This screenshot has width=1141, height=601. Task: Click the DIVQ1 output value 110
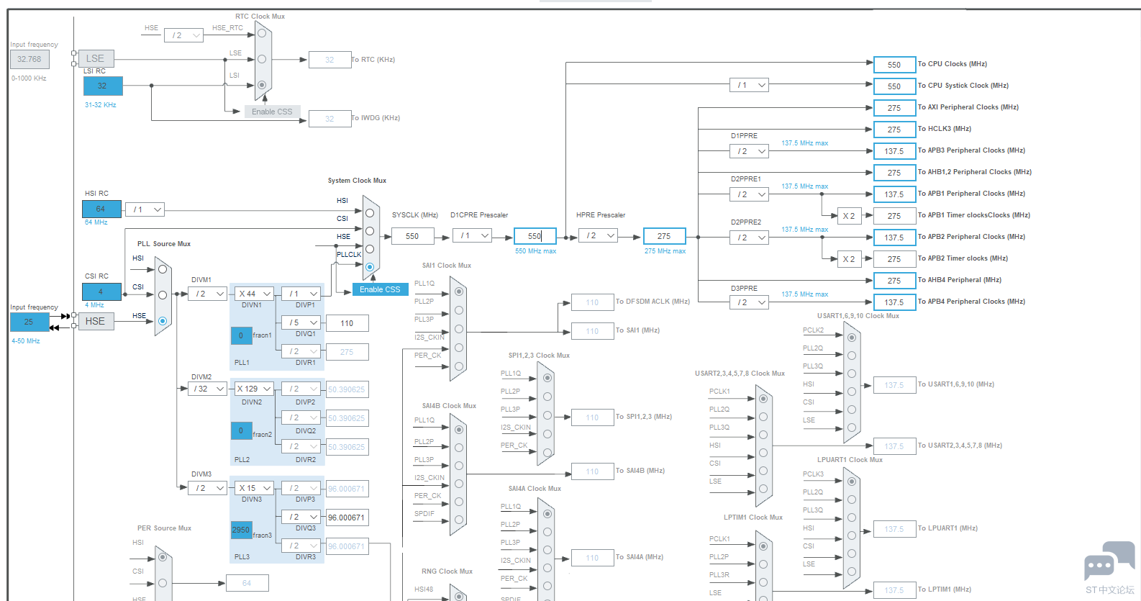click(347, 323)
